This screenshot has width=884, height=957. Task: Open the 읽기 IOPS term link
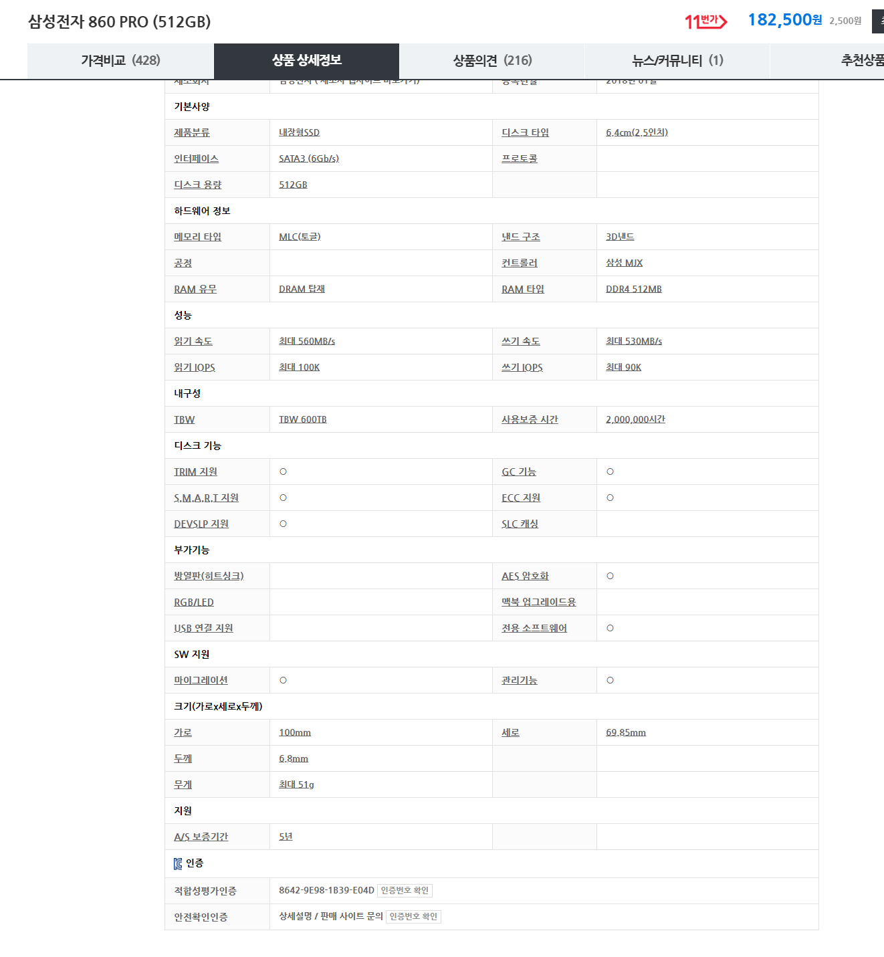(x=195, y=367)
